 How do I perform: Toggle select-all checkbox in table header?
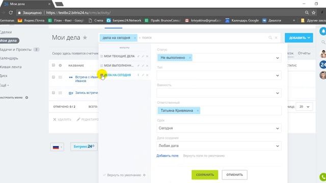click(x=53, y=65)
